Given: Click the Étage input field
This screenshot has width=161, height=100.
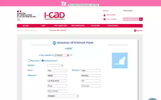Looking at the screenshot, I should click(x=57, y=86).
